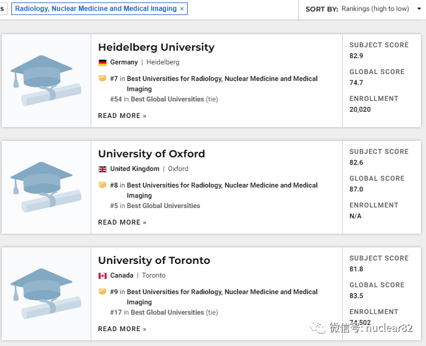
Task: Click Read More under University of Toronto
Action: pos(122,329)
